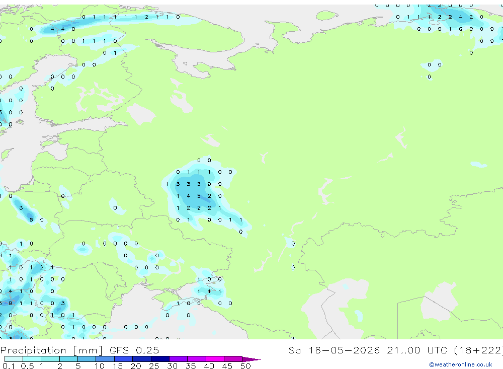Image resolution: width=503 pixels, height=369 pixels.
Task: Pick the legend swatch between 2 and 5
Action: [x=68, y=359]
